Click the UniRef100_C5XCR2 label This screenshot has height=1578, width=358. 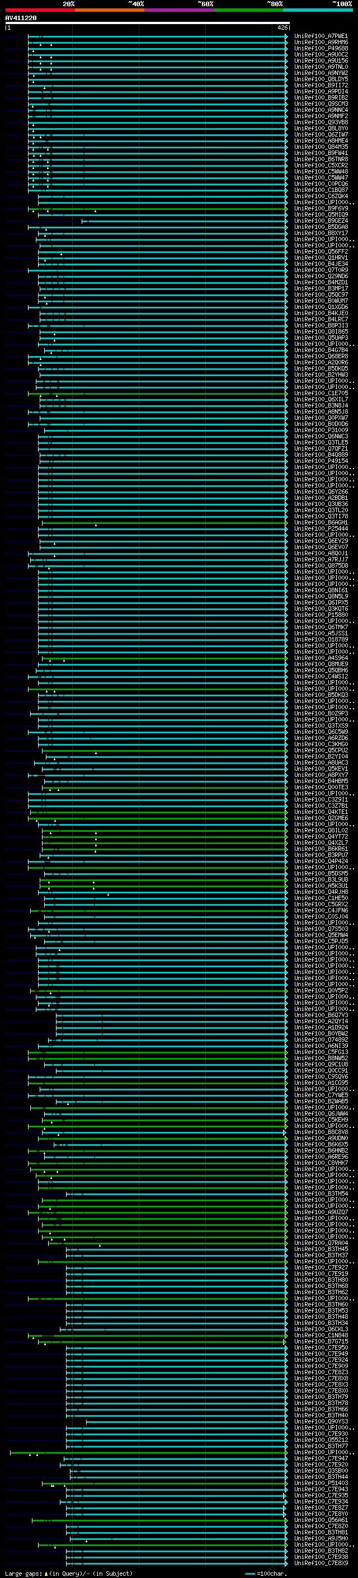point(321,165)
